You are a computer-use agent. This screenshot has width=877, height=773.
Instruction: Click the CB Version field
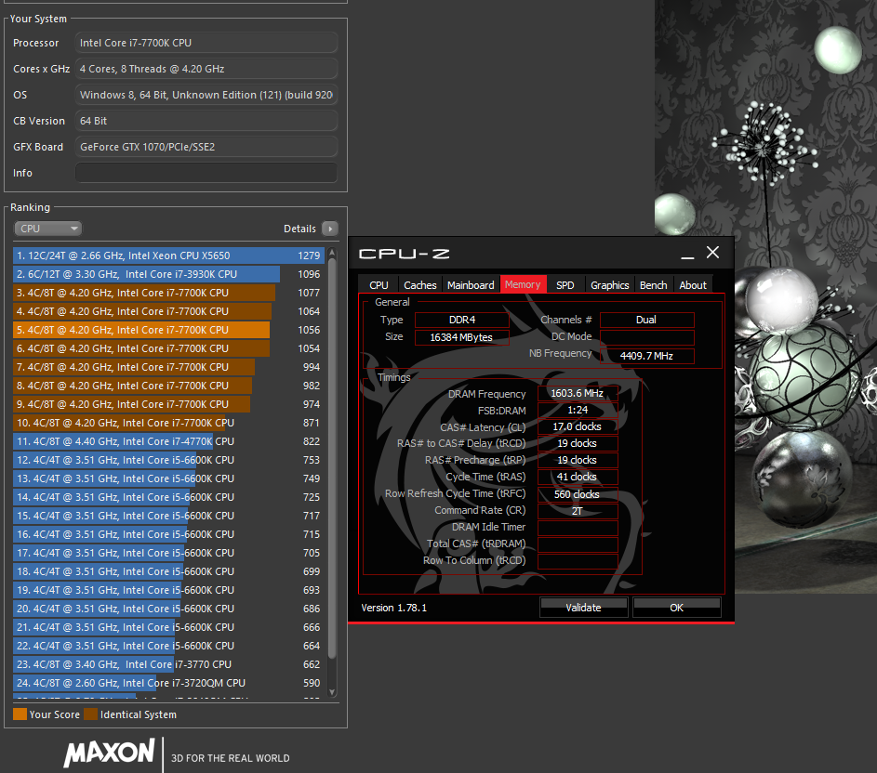tap(206, 121)
